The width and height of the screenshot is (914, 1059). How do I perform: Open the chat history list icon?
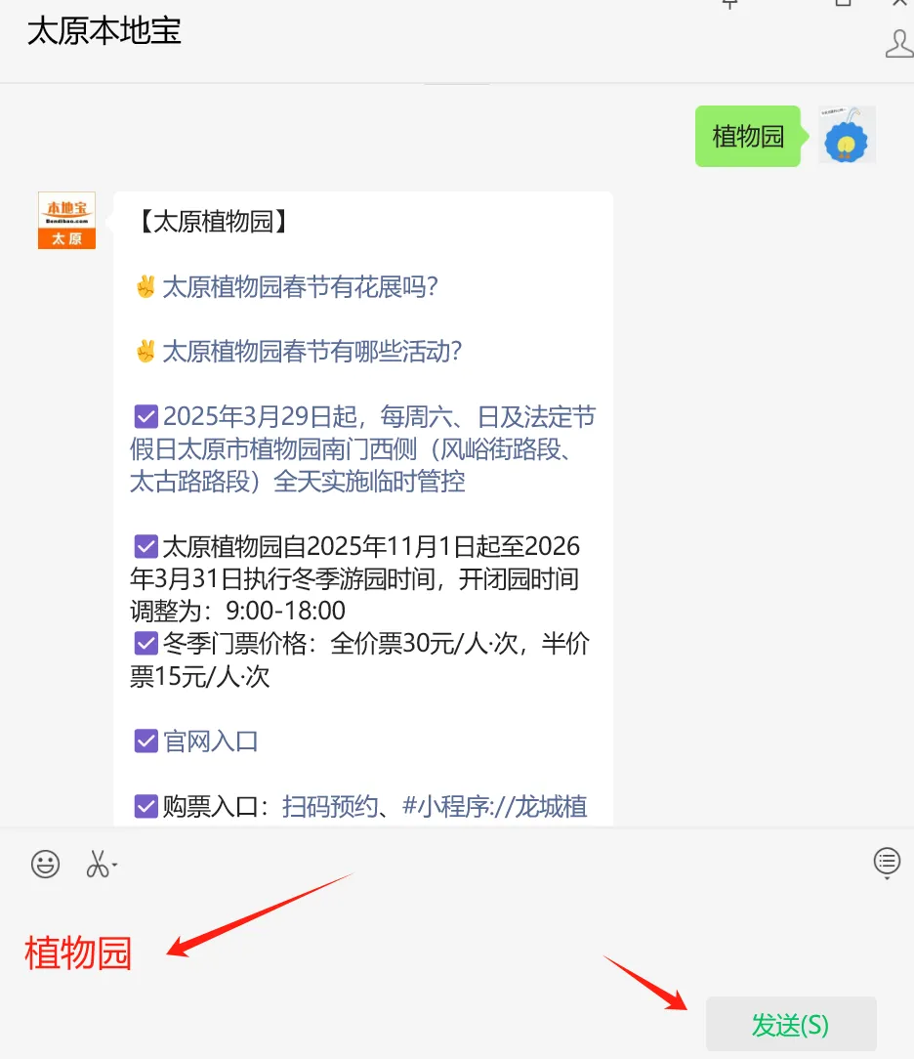point(887,863)
